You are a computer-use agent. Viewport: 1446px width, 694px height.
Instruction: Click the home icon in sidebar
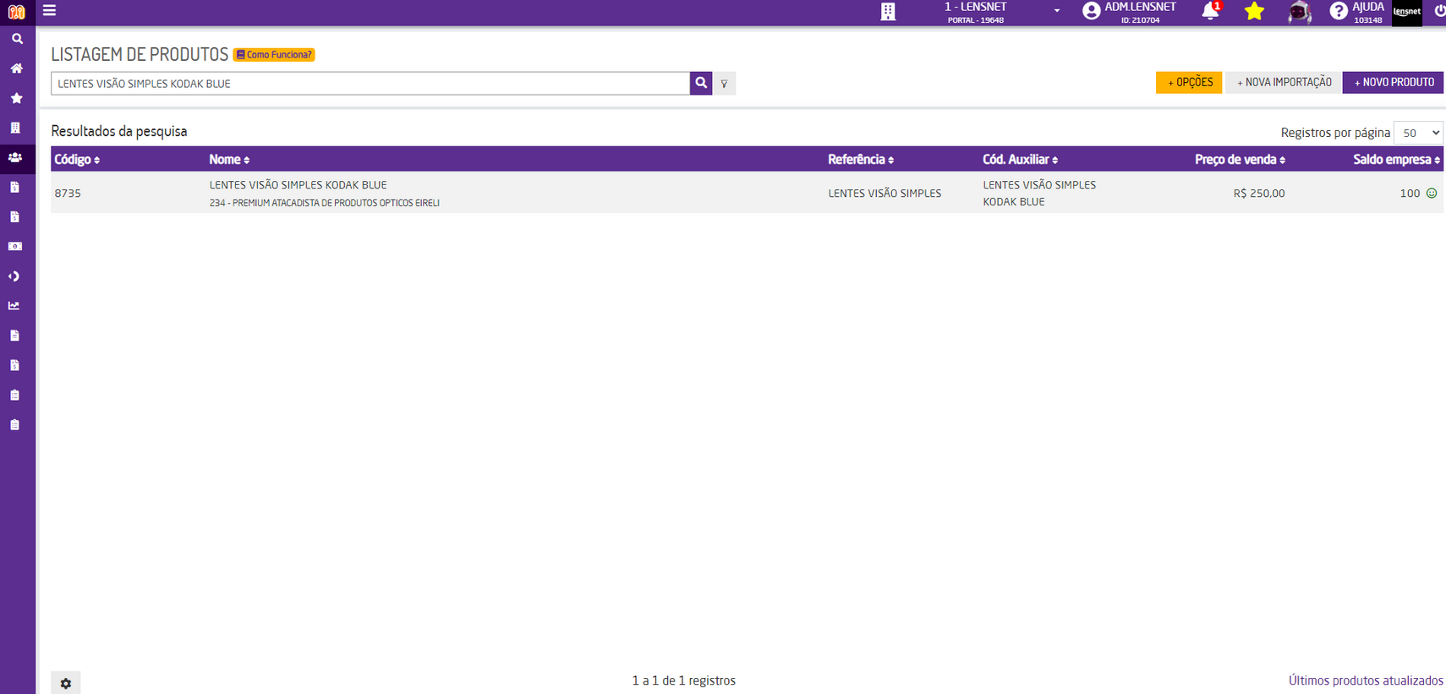[16, 68]
